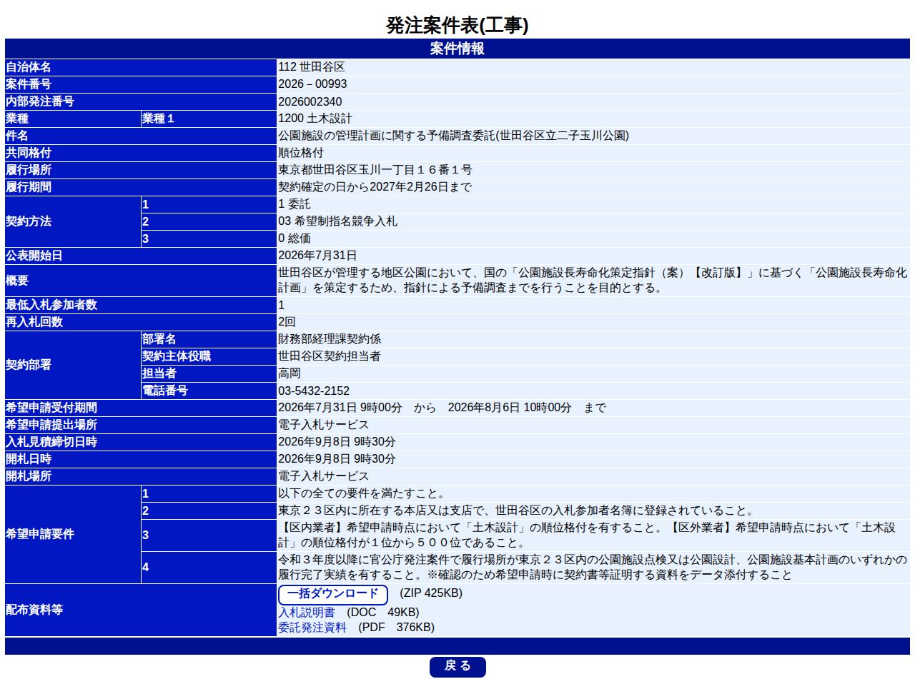Click the 契約確定の日から2027年2月26日まで value
This screenshot has width=915, height=679.
[375, 187]
